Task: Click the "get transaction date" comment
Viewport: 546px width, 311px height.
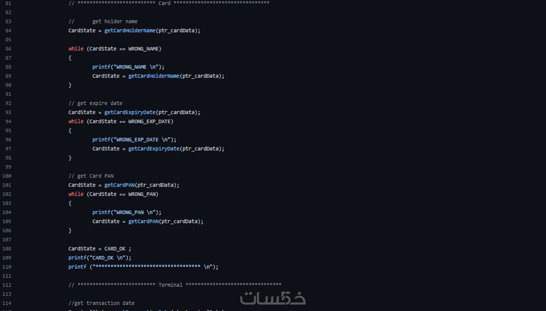Action: coord(101,303)
